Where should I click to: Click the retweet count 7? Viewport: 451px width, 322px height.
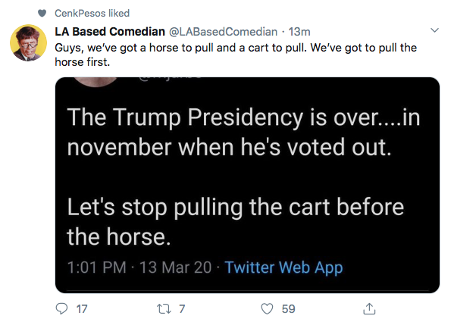[182, 309]
